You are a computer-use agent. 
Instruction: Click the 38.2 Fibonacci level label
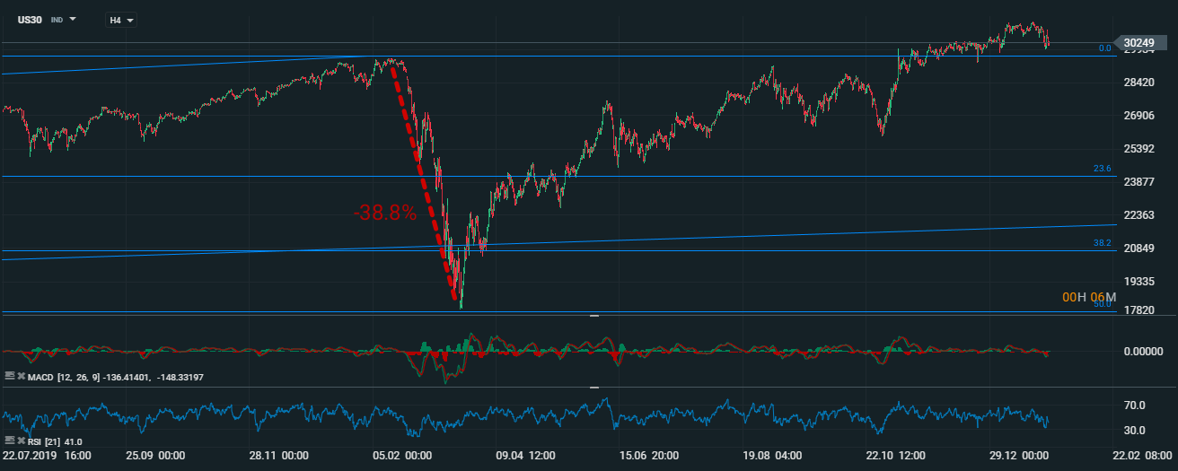(1102, 243)
